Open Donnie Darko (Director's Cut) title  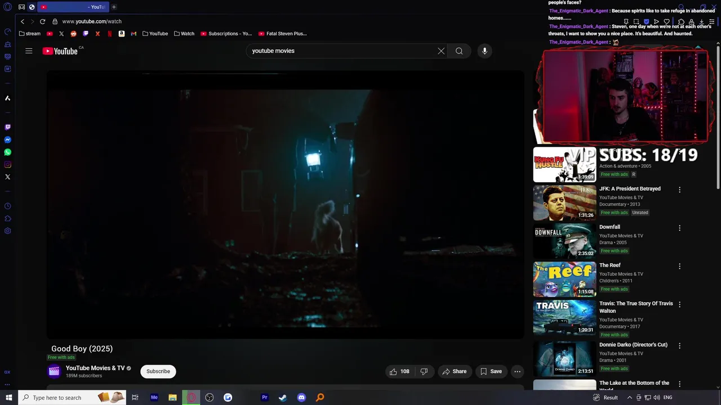[633, 345]
